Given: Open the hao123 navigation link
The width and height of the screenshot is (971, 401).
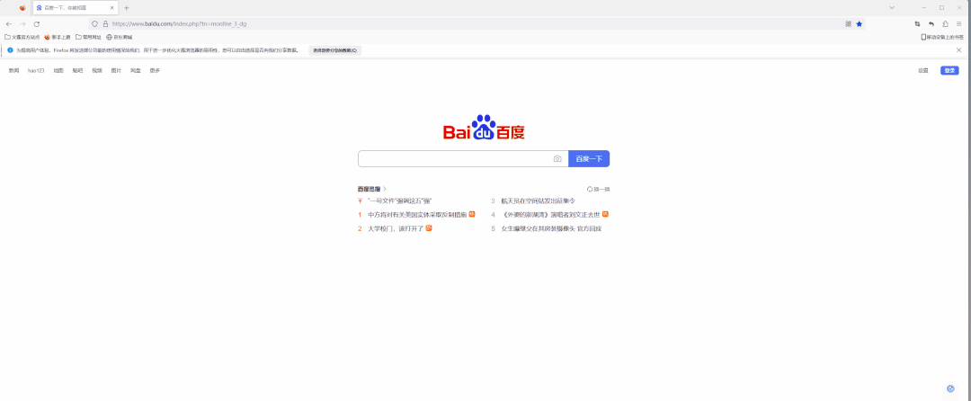Looking at the screenshot, I should point(36,70).
